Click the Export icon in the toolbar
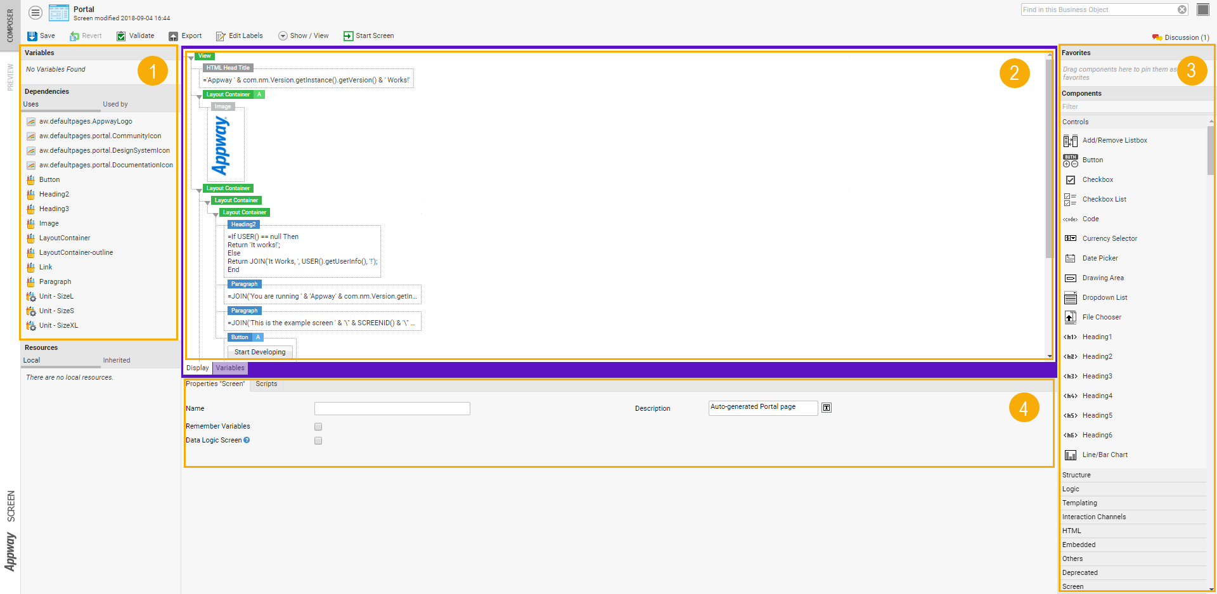Viewport: 1217px width, 594px height. 173,36
